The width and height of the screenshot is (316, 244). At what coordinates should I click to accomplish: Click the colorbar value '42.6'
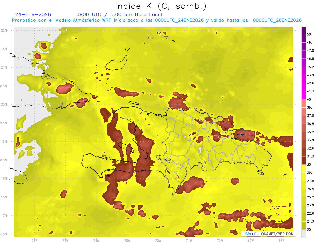pyautogui.click(x=310, y=83)
